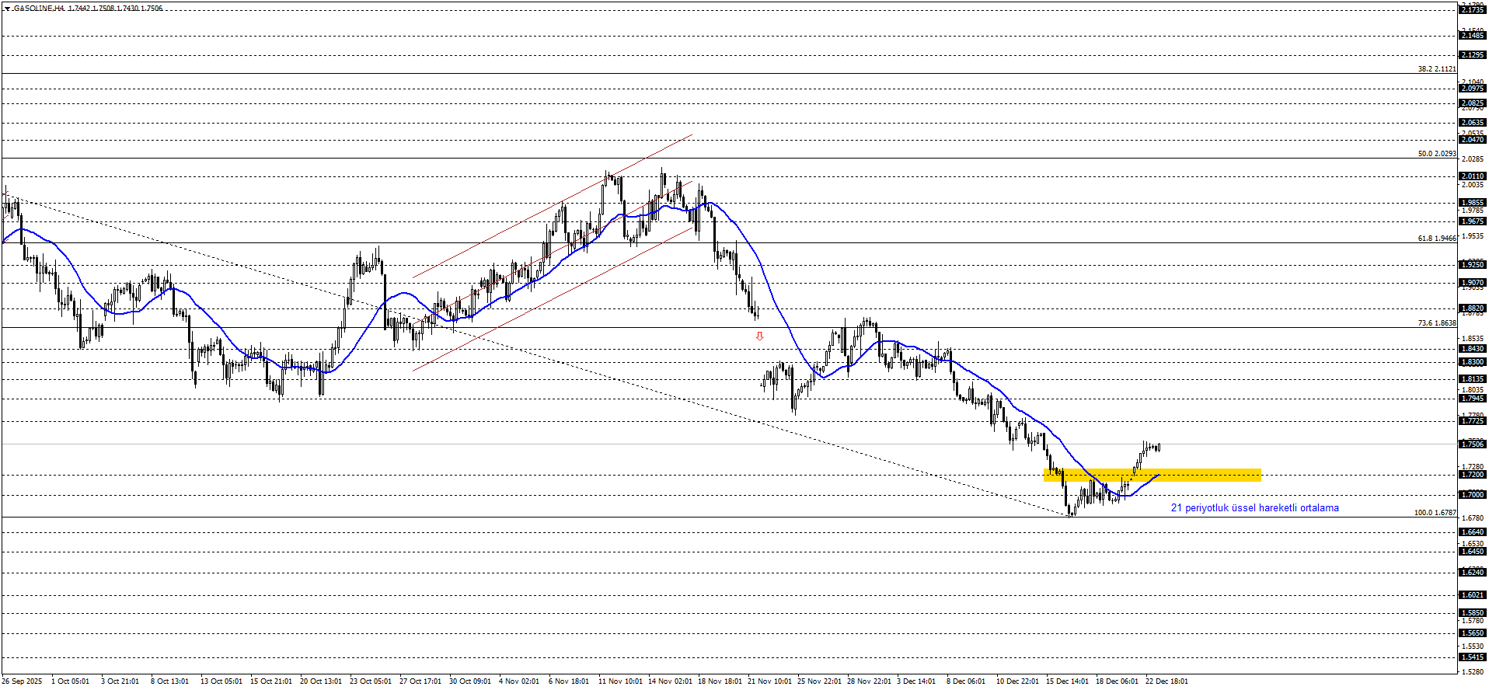Select the 73.6 1.8638 Fibonacci label
This screenshot has width=1489, height=690.
(1436, 323)
